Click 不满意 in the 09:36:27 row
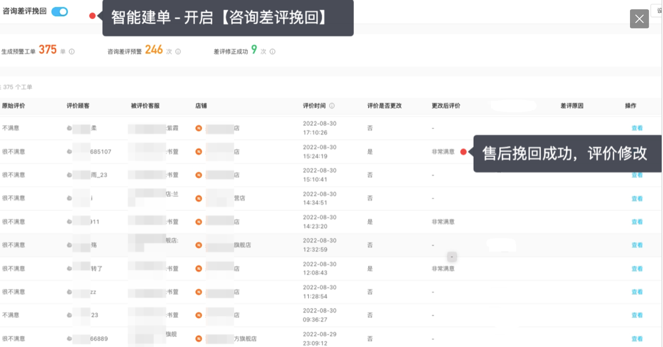The width and height of the screenshot is (663, 347). point(11,315)
